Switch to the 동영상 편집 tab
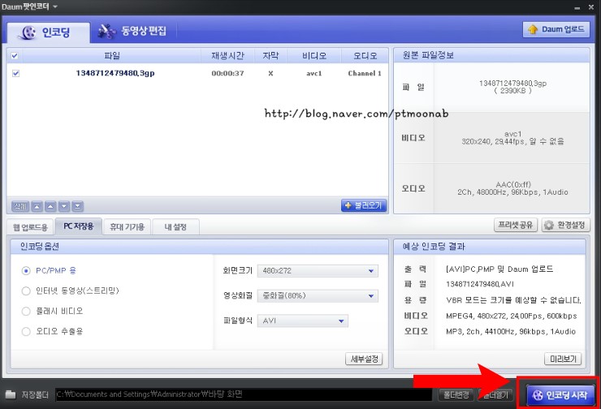 click(132, 32)
